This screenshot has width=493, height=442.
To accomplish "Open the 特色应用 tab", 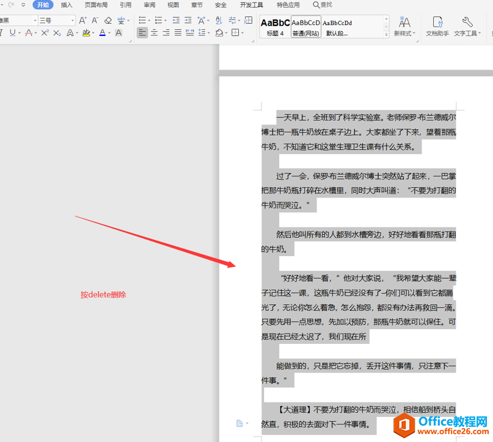I will [288, 5].
